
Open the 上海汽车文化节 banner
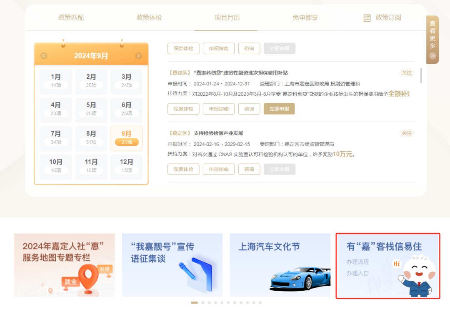(x=280, y=265)
